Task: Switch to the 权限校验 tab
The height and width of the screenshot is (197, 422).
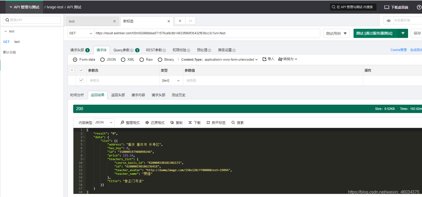Action: click(x=181, y=50)
